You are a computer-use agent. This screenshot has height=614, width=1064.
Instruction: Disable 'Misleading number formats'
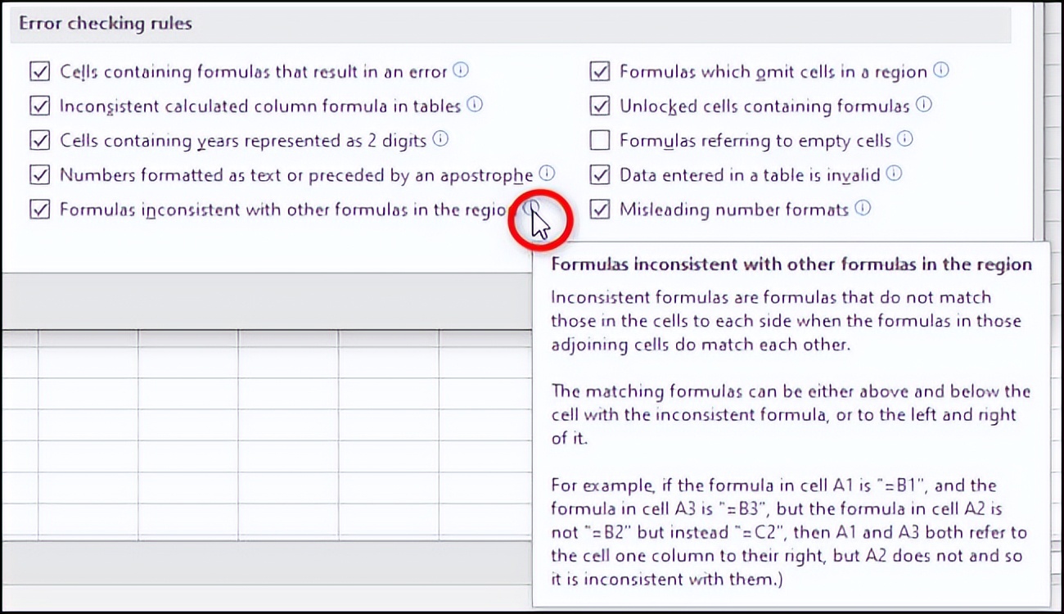tap(599, 209)
